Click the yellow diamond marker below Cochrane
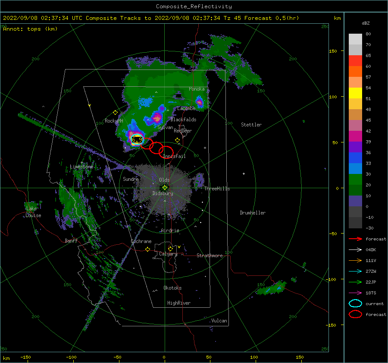The width and height of the screenshot is (388, 363). pyautogui.click(x=148, y=249)
